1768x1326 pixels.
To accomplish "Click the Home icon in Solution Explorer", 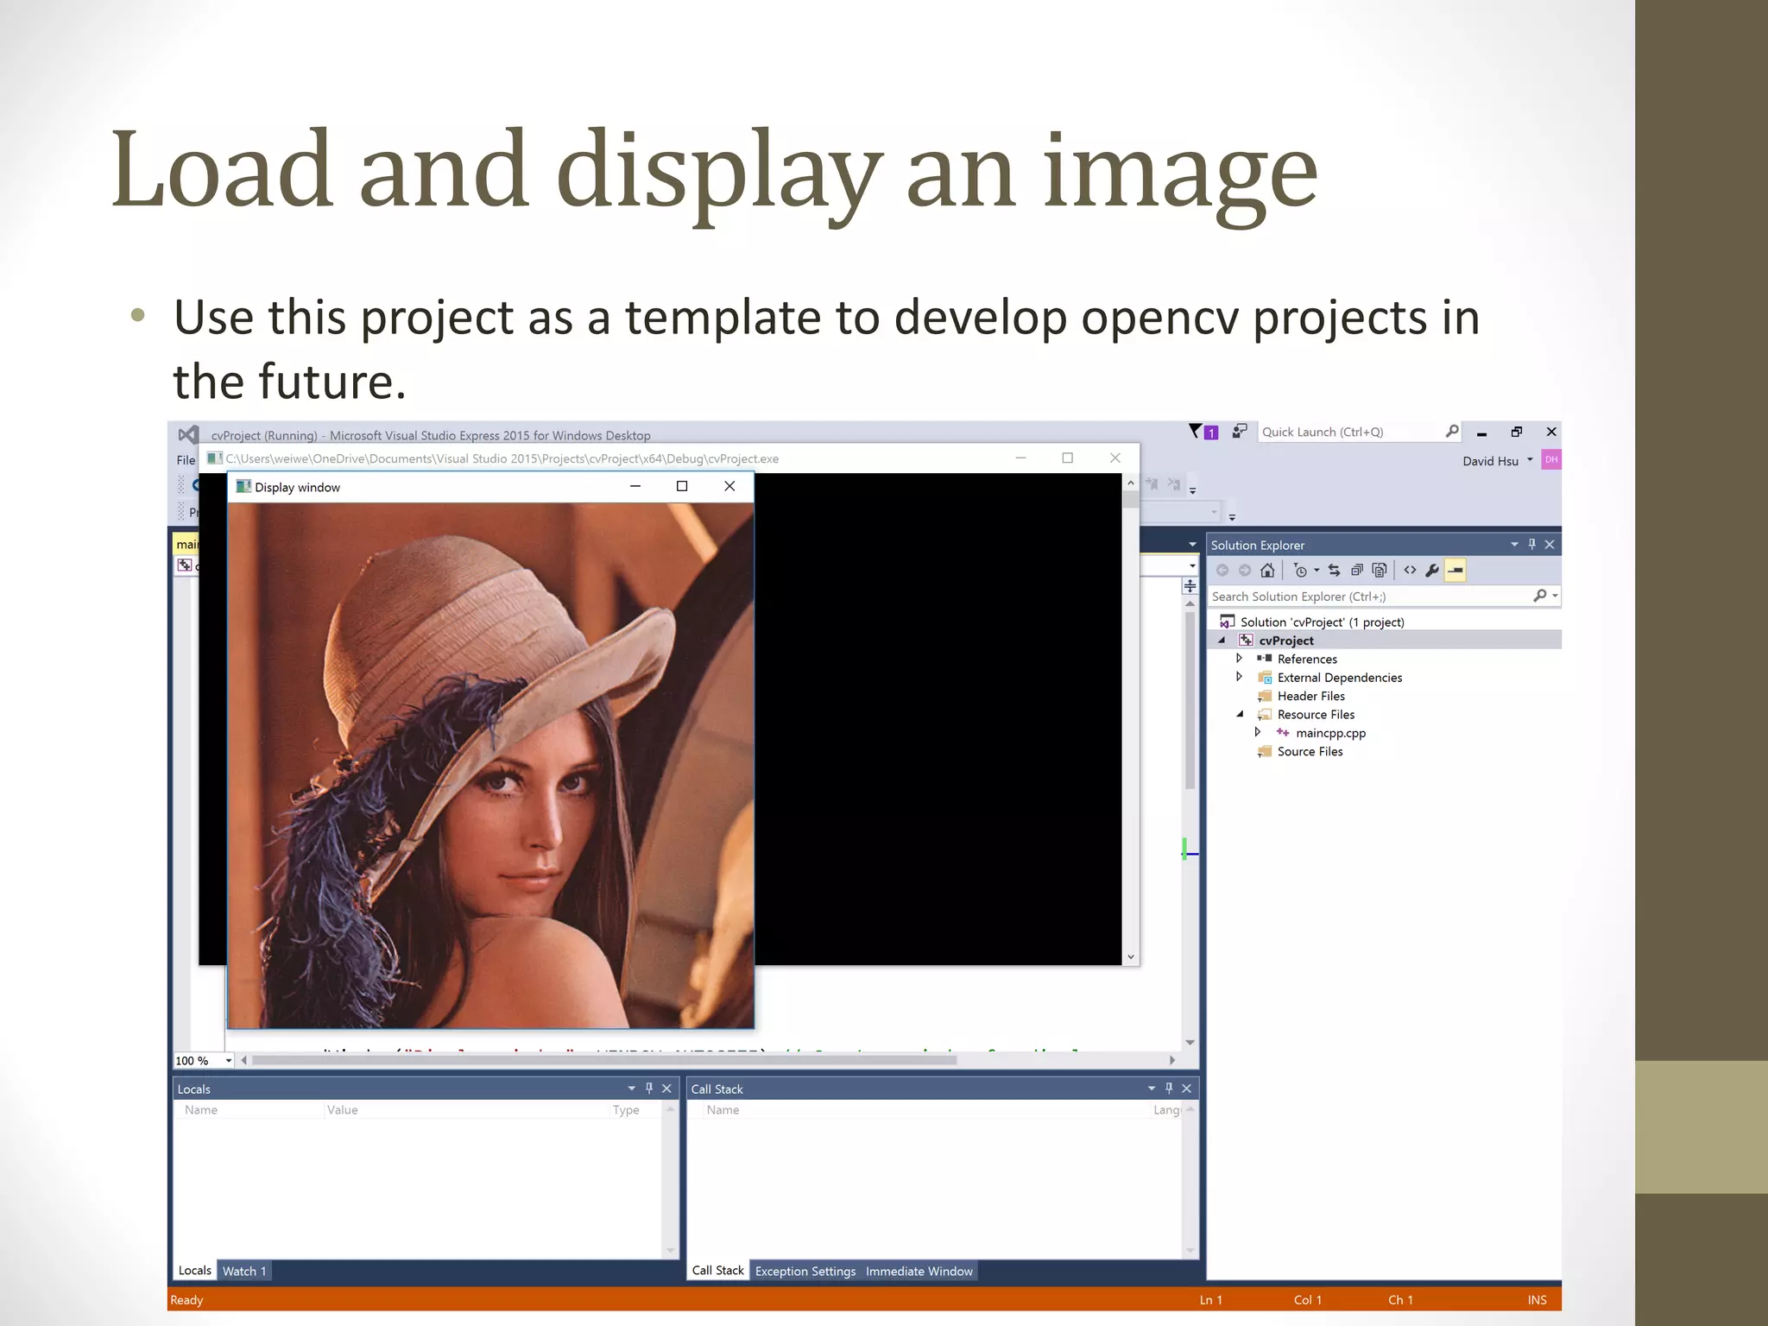I will [x=1267, y=570].
